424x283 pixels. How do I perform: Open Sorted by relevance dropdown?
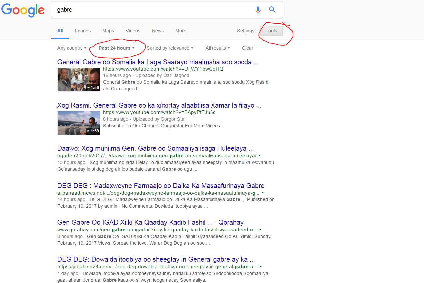(170, 48)
